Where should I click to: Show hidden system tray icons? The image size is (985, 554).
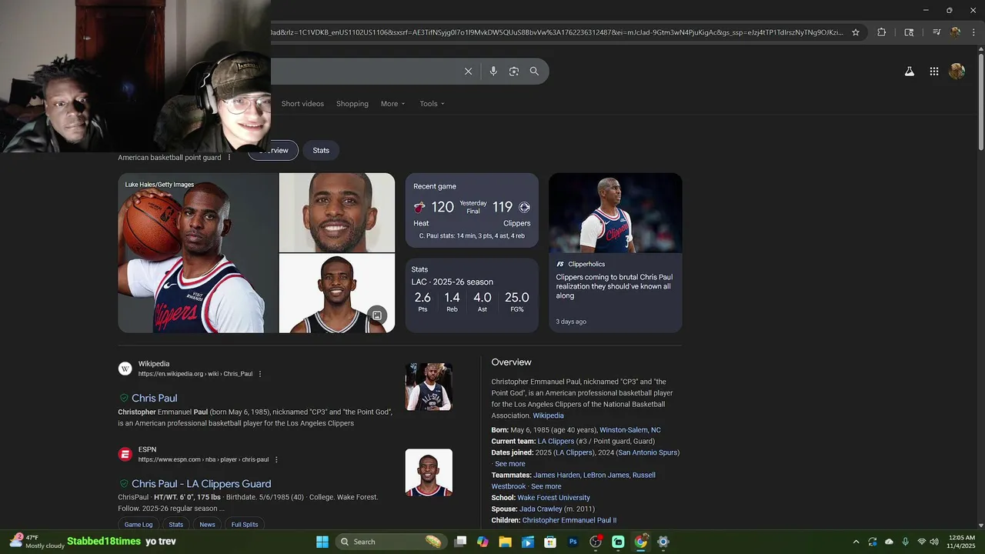point(856,542)
